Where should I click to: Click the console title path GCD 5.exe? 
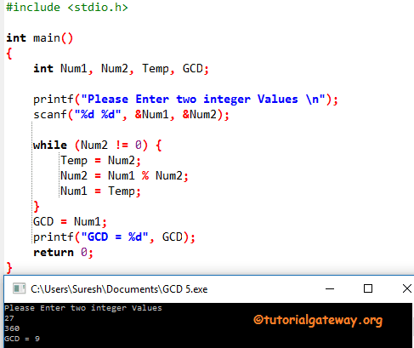pos(119,289)
